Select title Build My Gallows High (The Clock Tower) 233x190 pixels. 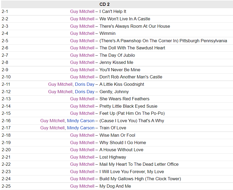140,179
